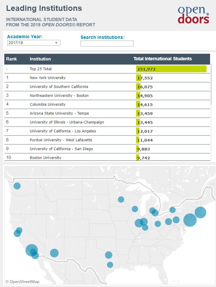
Task: Click the 13,445 value
Action: 145,123
